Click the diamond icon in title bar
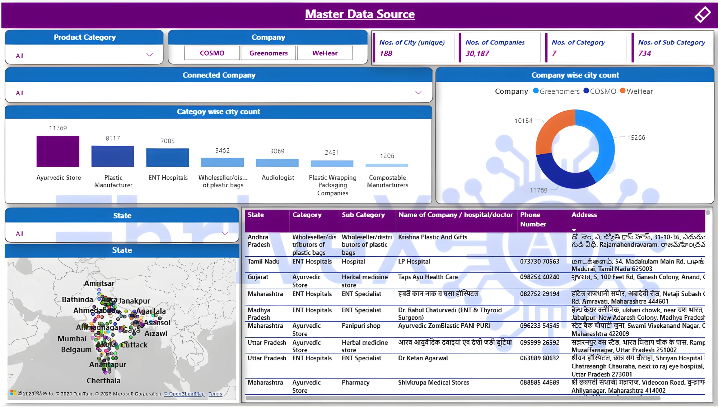The height and width of the screenshot is (407, 718). 702,15
